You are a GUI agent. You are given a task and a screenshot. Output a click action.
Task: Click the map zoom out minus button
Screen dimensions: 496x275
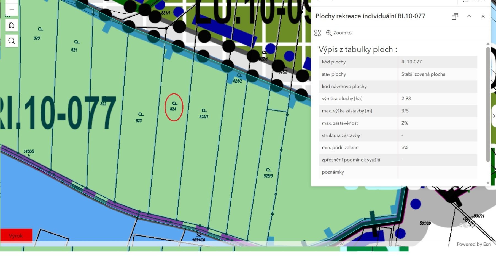tap(11, 10)
